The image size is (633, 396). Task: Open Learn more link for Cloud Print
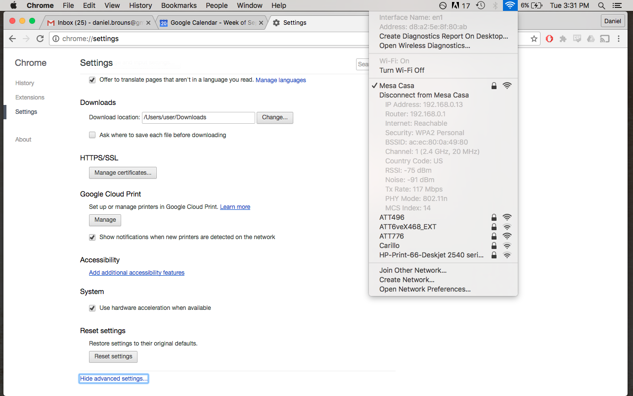coord(235,207)
